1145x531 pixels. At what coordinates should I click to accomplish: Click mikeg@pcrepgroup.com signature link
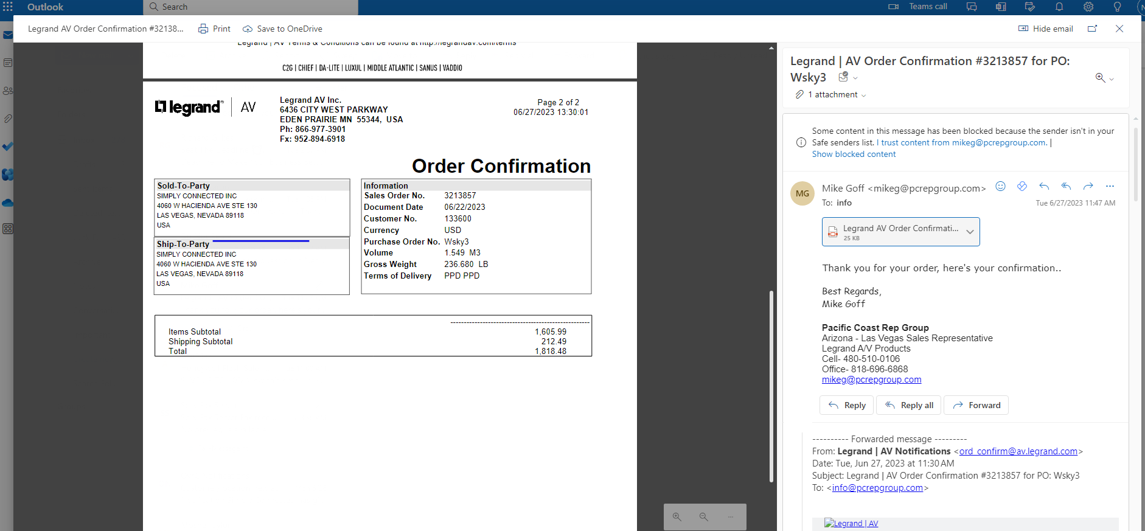(871, 380)
